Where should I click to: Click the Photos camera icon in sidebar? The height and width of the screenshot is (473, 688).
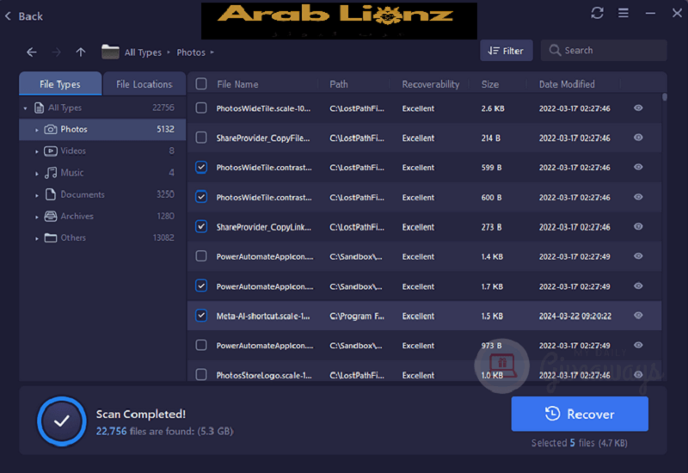[x=51, y=130]
